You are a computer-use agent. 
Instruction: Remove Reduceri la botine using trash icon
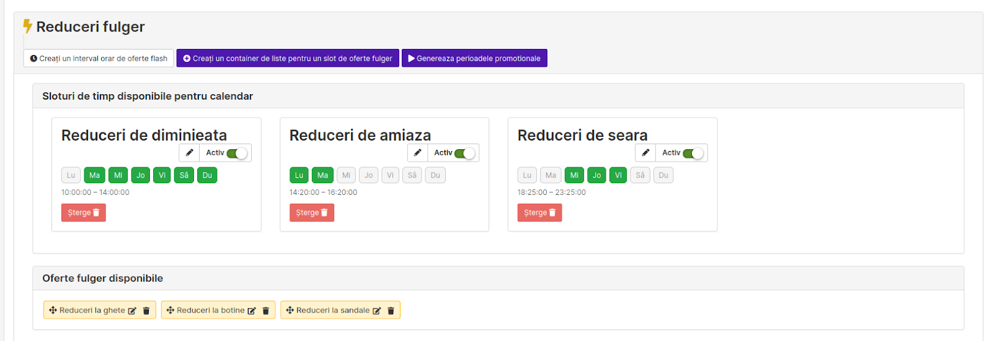[x=265, y=311]
